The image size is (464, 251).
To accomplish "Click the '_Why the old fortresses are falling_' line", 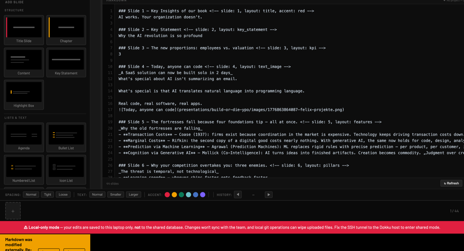I will tap(160, 128).
